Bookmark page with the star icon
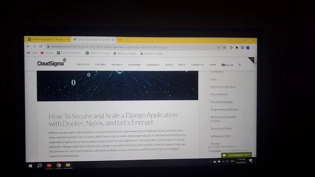The image size is (315, 177). [x=224, y=48]
